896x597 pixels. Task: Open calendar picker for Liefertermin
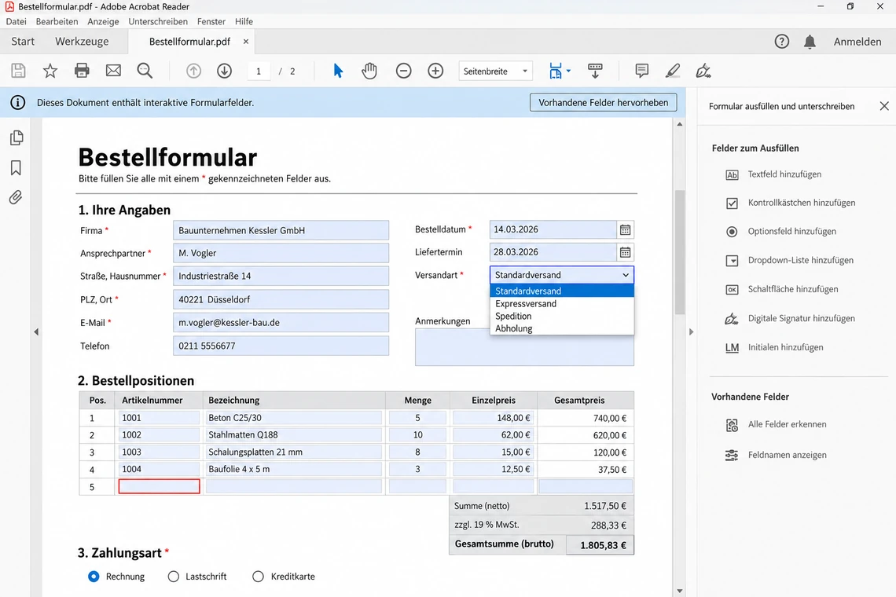pos(625,252)
